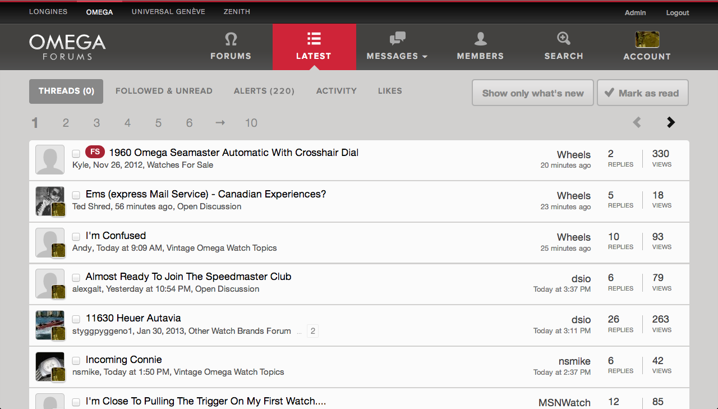Screen dimensions: 718x409
Task: Go to next page with right arrow
Action: 671,122
